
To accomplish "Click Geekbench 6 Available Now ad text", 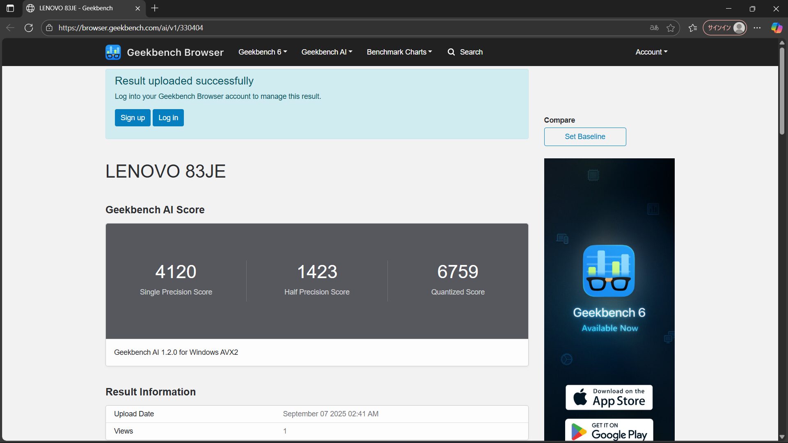I will point(609,320).
